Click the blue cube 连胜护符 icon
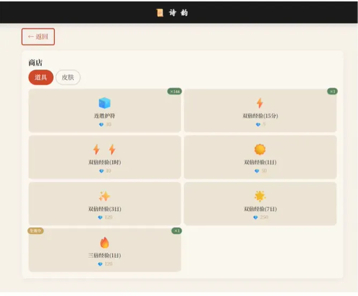358x296 pixels. [x=105, y=103]
